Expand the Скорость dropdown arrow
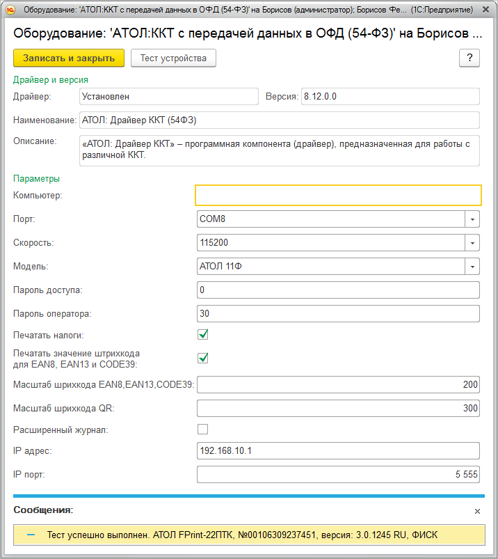 point(472,243)
